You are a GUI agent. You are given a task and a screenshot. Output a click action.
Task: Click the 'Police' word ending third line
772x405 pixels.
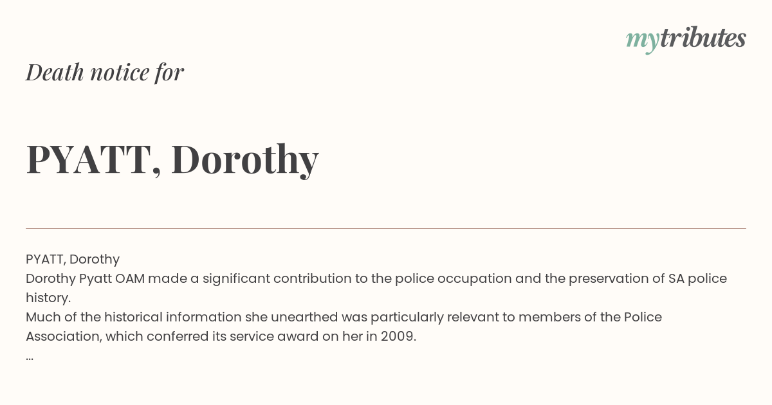pos(643,317)
